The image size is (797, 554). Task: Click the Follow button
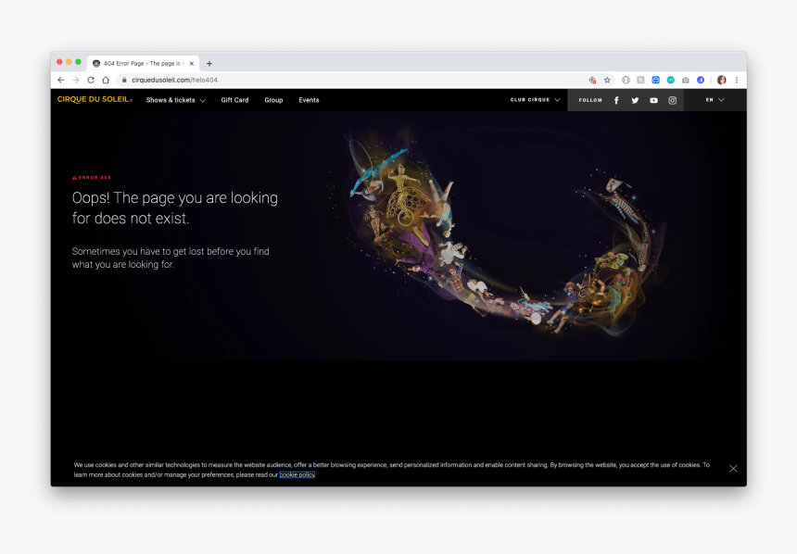point(590,100)
